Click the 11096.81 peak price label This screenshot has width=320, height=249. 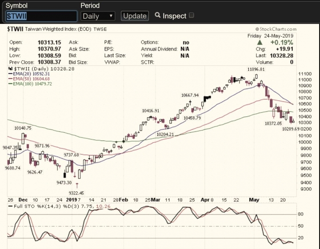pos(256,69)
